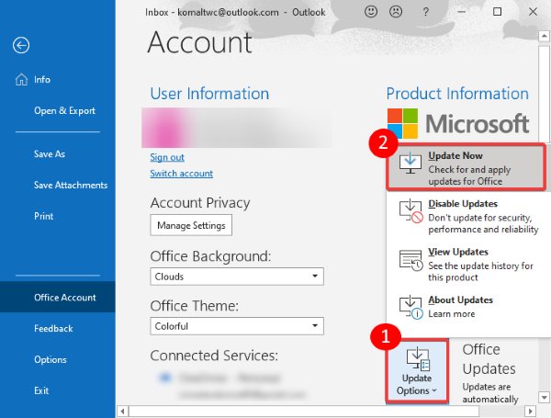Select Save Attachments in sidebar
Screen dimensions: 551x418
coord(70,185)
